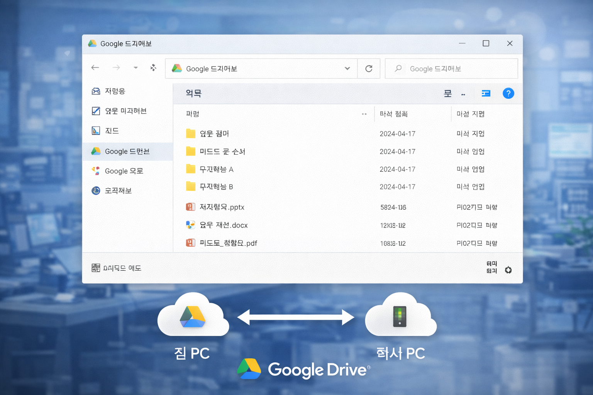
Task: Select the folder whose name ends in A
Action: [x=216, y=169]
